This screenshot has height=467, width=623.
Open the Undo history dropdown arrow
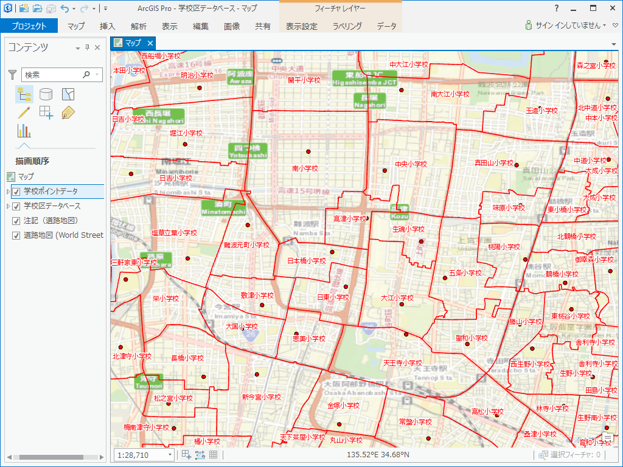74,9
